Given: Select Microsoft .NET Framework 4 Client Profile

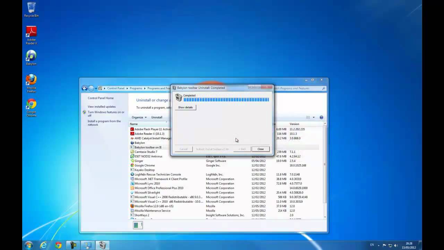Looking at the screenshot, I should tap(224, 179).
